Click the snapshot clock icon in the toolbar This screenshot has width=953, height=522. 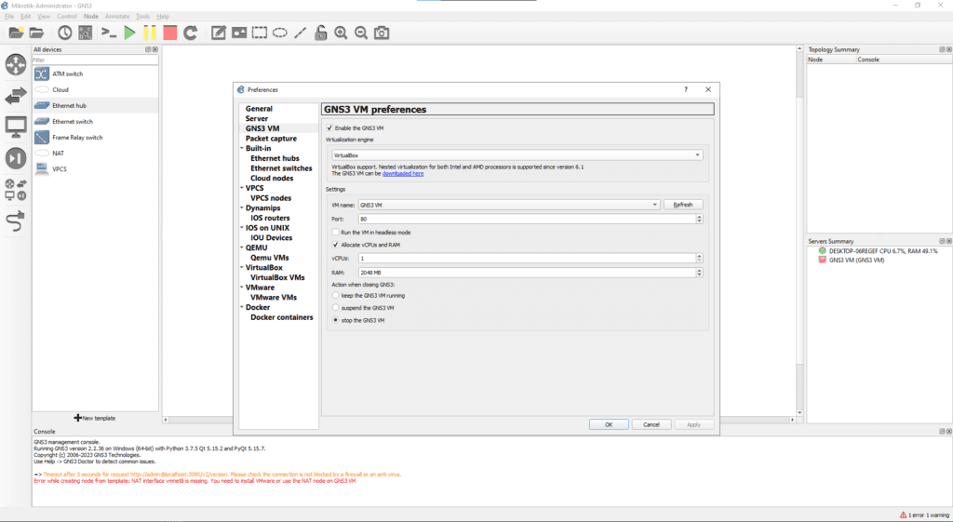[65, 33]
